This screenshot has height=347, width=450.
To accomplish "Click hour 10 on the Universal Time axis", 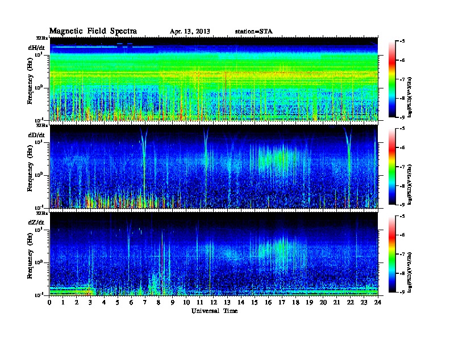I will [186, 302].
